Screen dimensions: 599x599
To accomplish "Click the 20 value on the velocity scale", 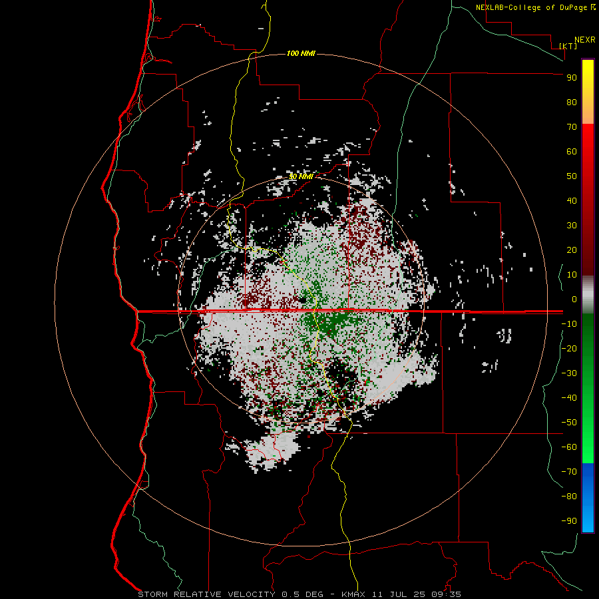I will click(572, 250).
